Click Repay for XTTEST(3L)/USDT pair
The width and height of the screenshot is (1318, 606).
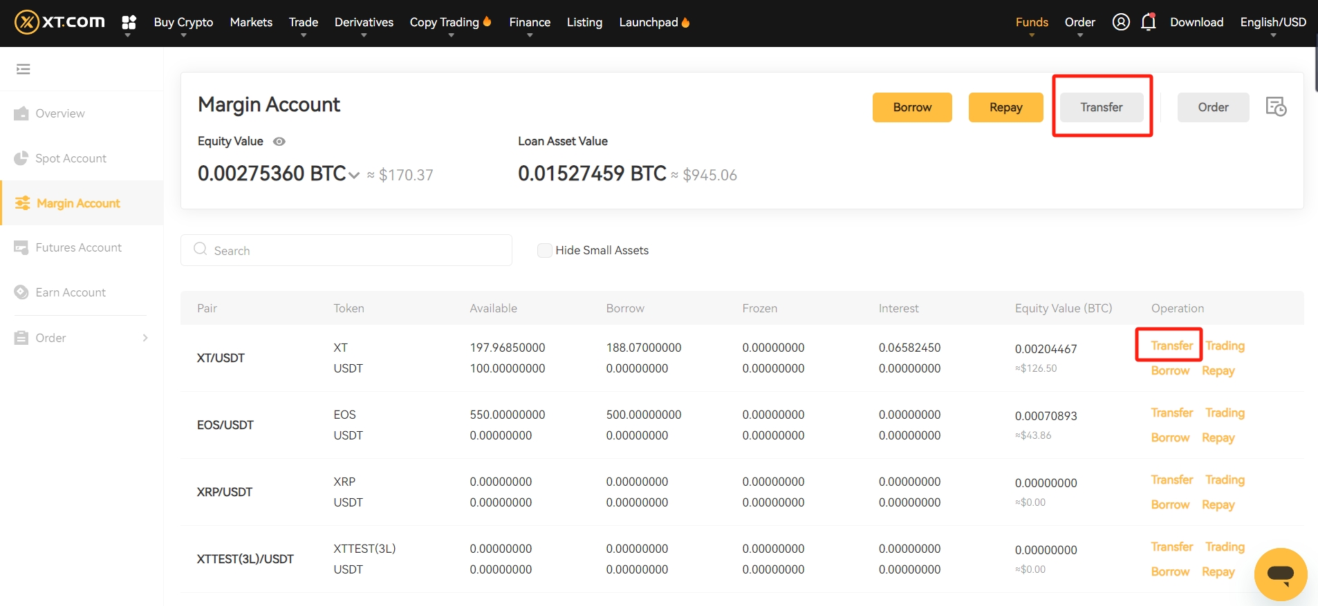click(x=1218, y=571)
